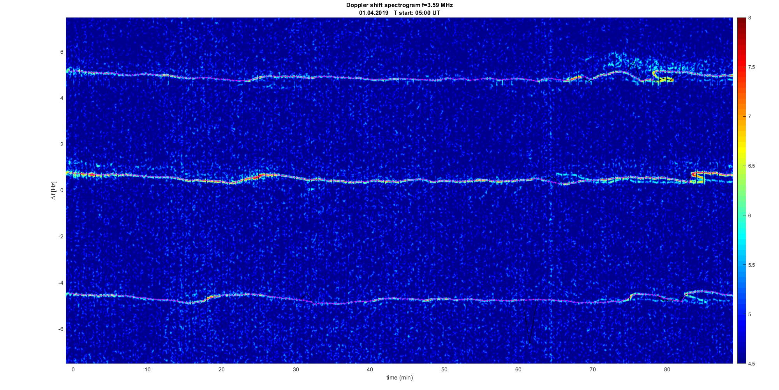Click the colorbar tick label '4.5'
Screen dimensions: 779x390
point(752,364)
